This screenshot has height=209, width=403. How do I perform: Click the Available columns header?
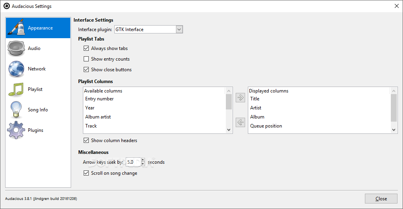(x=103, y=91)
